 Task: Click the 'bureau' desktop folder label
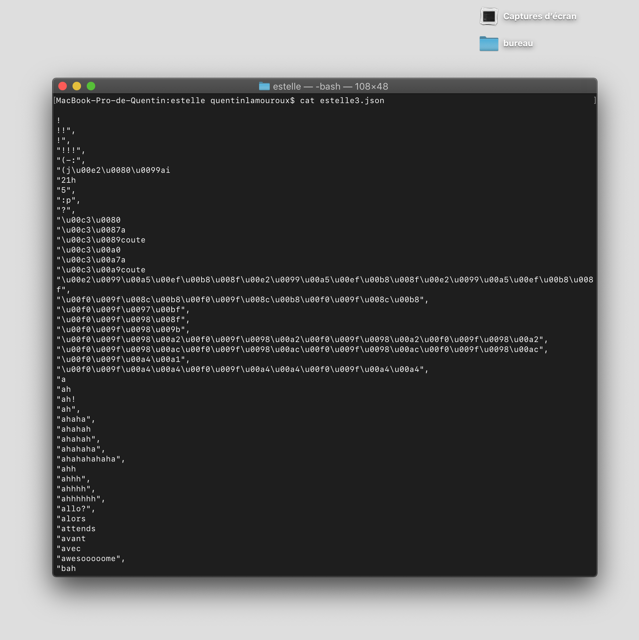[x=518, y=43]
